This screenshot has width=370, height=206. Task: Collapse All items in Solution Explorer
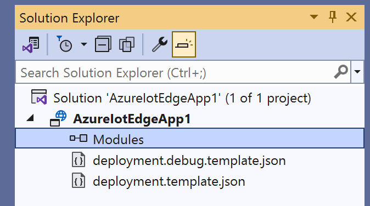103,44
